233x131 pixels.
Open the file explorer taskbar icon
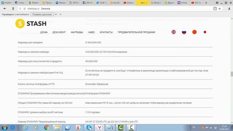tap(57, 128)
